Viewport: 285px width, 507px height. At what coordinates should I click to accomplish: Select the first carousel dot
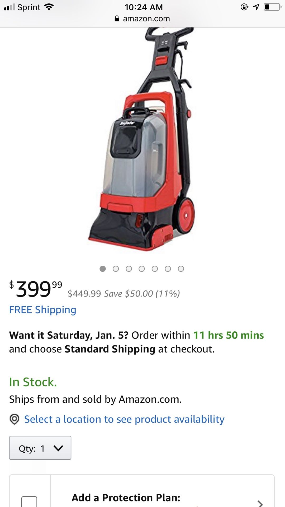coord(103,268)
